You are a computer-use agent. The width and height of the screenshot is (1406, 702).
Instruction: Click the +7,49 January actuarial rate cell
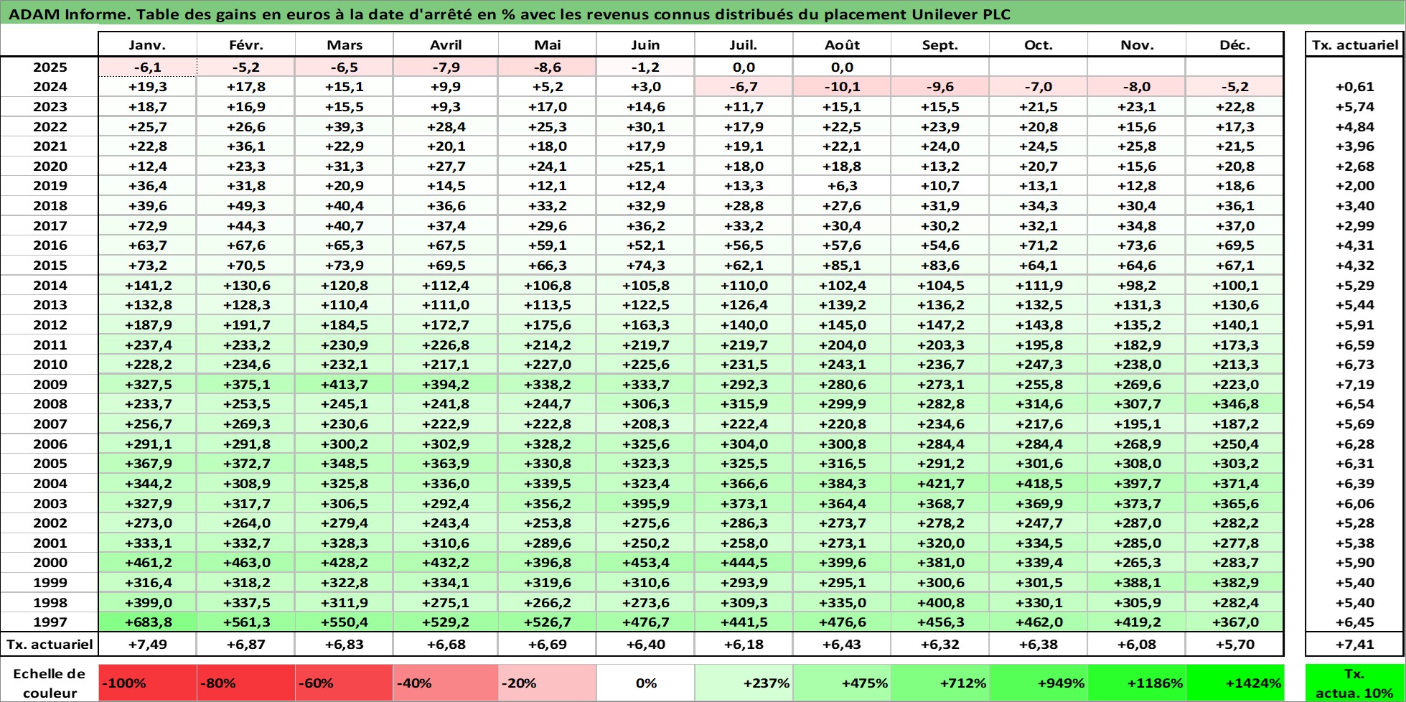pyautogui.click(x=147, y=645)
